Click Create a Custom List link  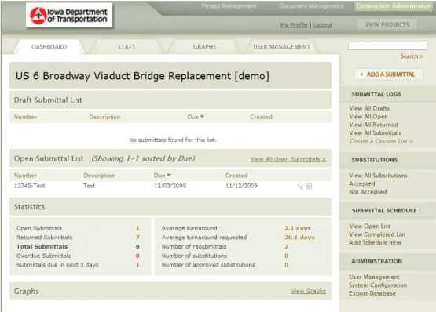381,141
